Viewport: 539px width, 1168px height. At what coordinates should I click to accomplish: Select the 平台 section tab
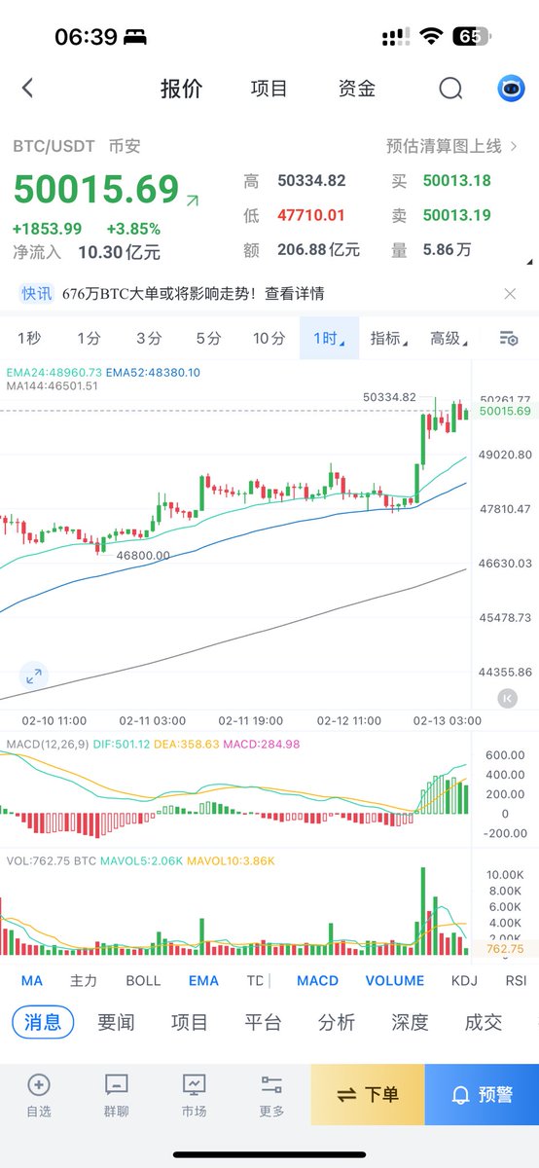pos(263,1022)
